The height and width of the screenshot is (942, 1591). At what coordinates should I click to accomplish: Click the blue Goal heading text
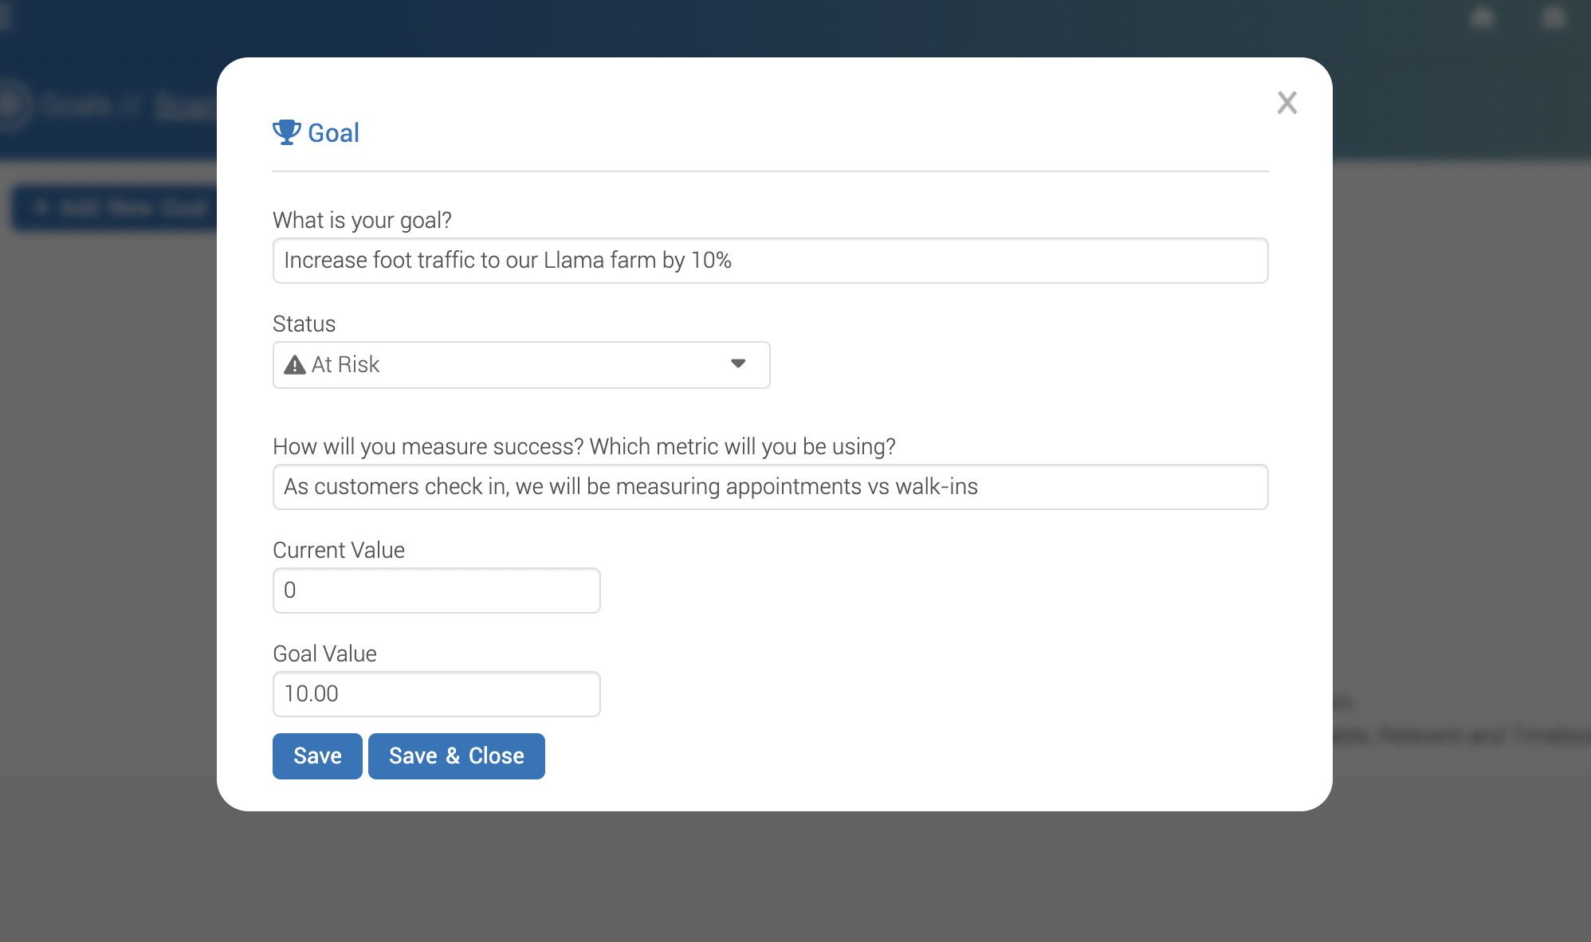tap(333, 132)
